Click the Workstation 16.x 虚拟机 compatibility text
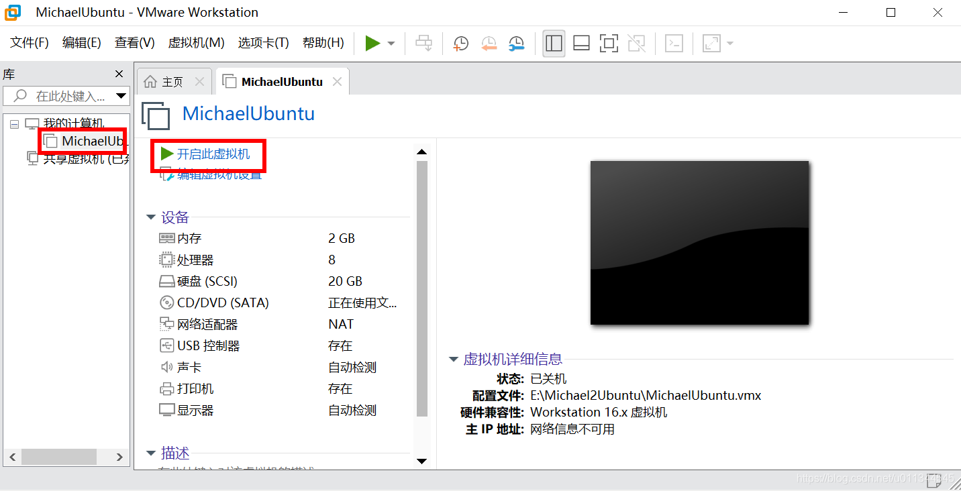This screenshot has height=491, width=961. (x=599, y=413)
